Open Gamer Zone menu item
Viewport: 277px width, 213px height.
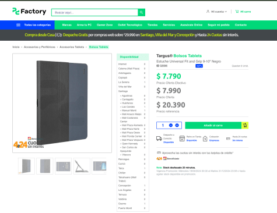pos(104,25)
